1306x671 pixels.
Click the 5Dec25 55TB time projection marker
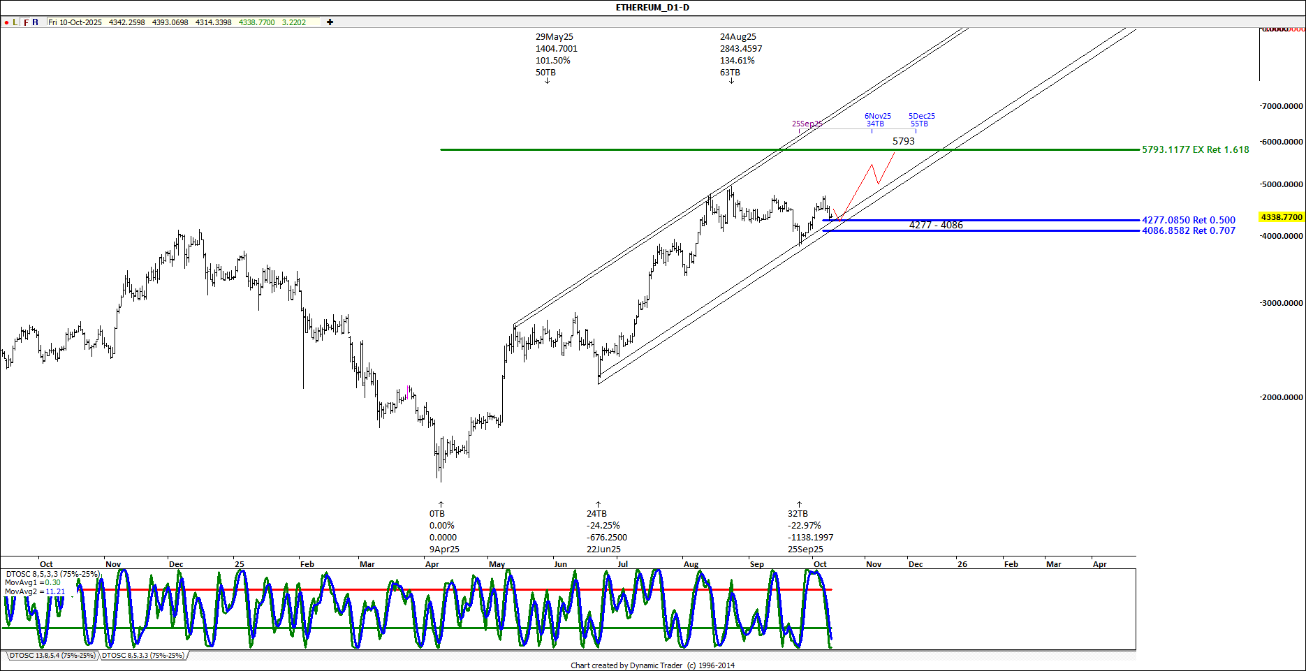coord(921,120)
